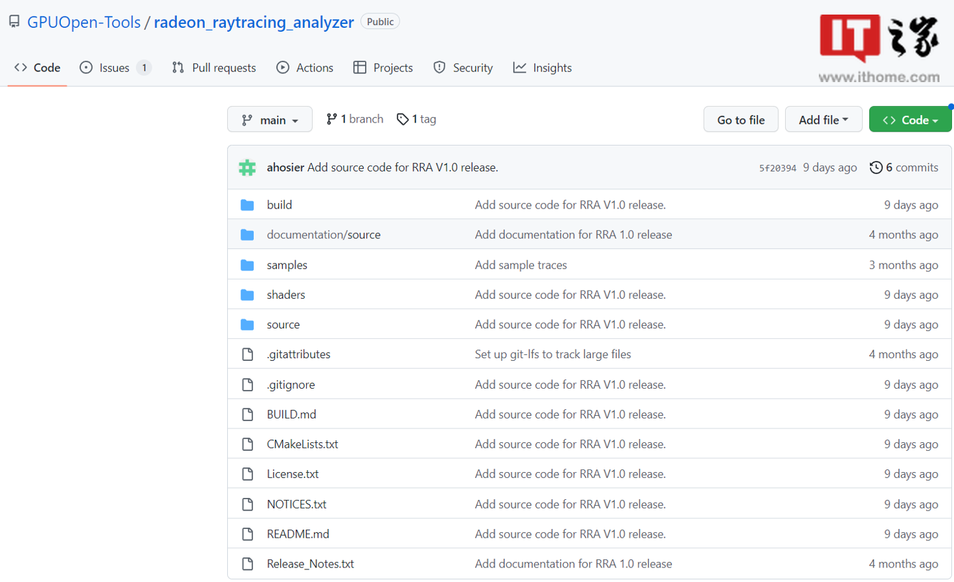
Task: Open the Issues tab
Action: click(x=115, y=68)
